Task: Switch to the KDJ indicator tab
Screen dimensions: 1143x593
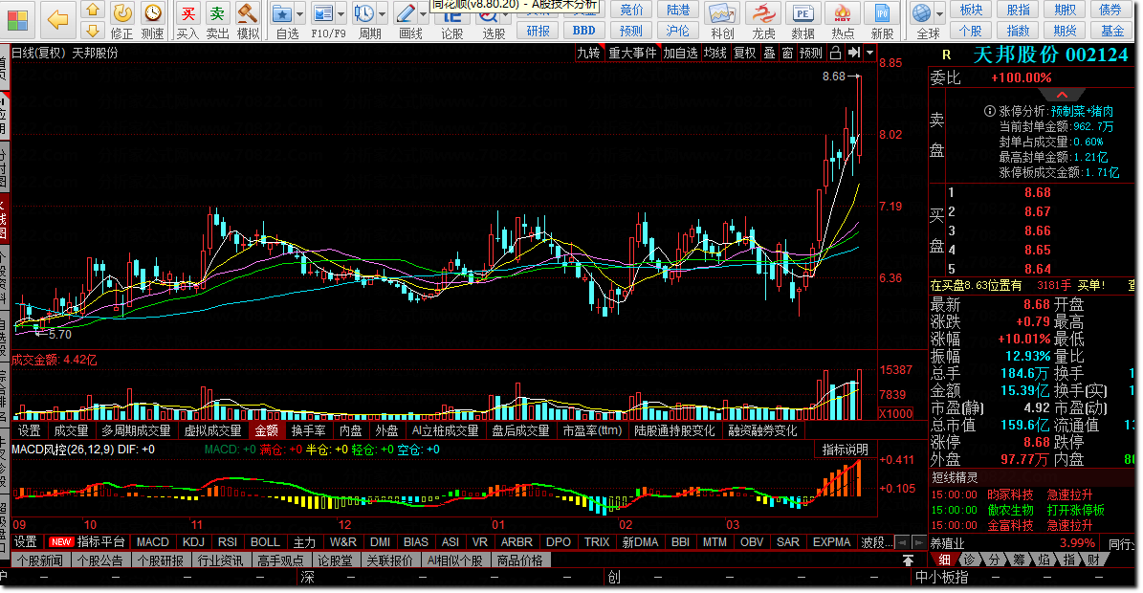Action: pyautogui.click(x=193, y=542)
